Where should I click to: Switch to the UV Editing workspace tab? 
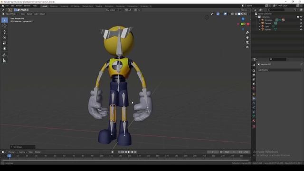click(x=75, y=6)
